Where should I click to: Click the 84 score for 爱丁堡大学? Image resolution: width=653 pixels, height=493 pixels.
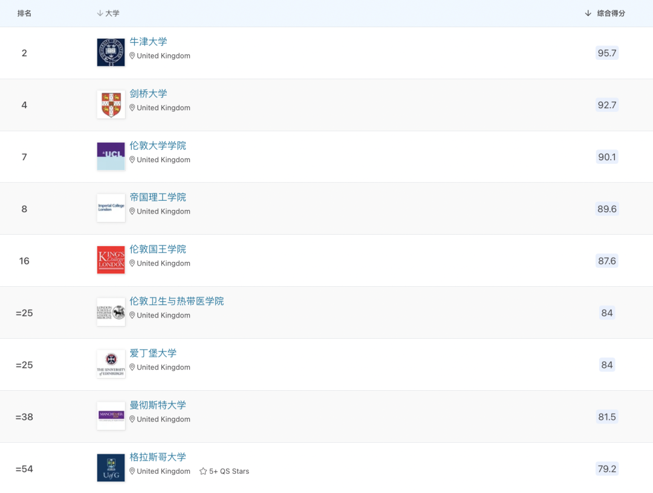(607, 365)
